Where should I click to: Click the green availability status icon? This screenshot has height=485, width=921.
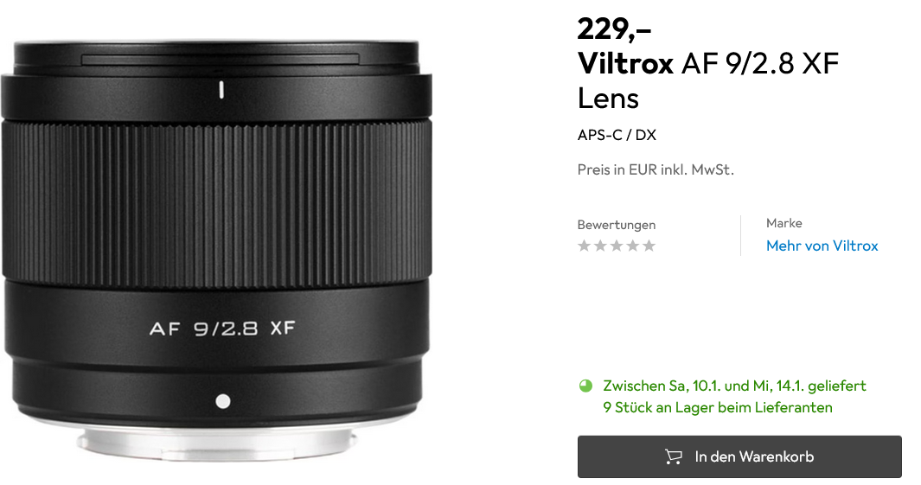point(585,386)
